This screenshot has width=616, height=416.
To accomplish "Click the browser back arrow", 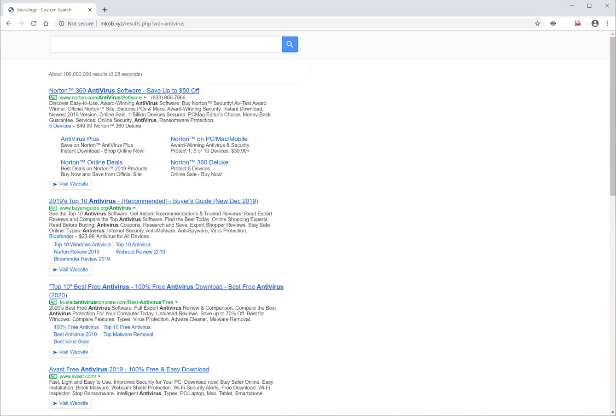I will click(x=9, y=23).
